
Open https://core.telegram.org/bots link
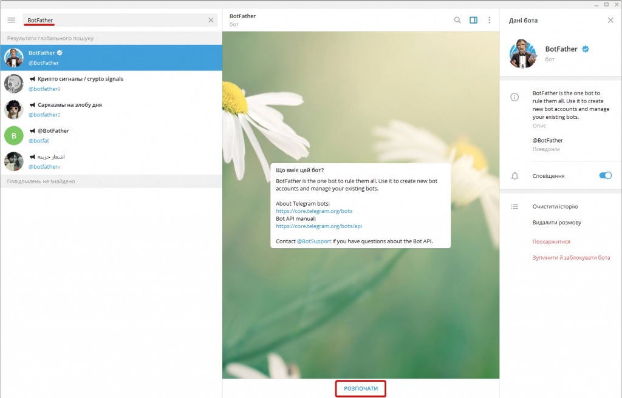pos(314,211)
